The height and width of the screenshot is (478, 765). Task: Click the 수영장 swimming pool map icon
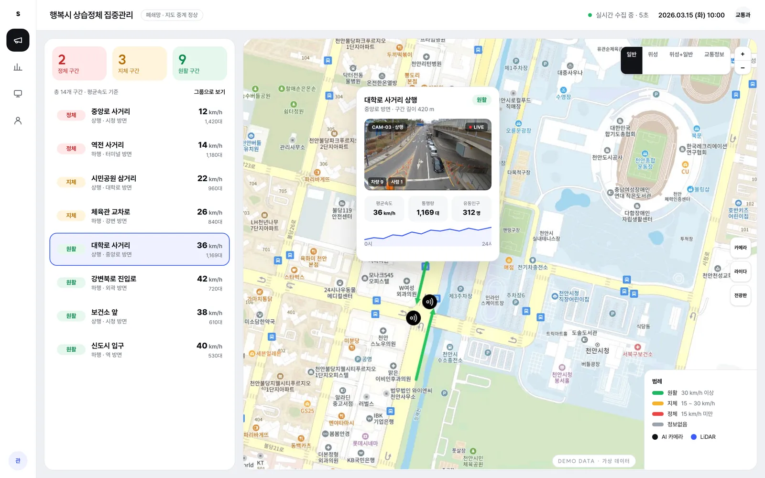coord(563,90)
